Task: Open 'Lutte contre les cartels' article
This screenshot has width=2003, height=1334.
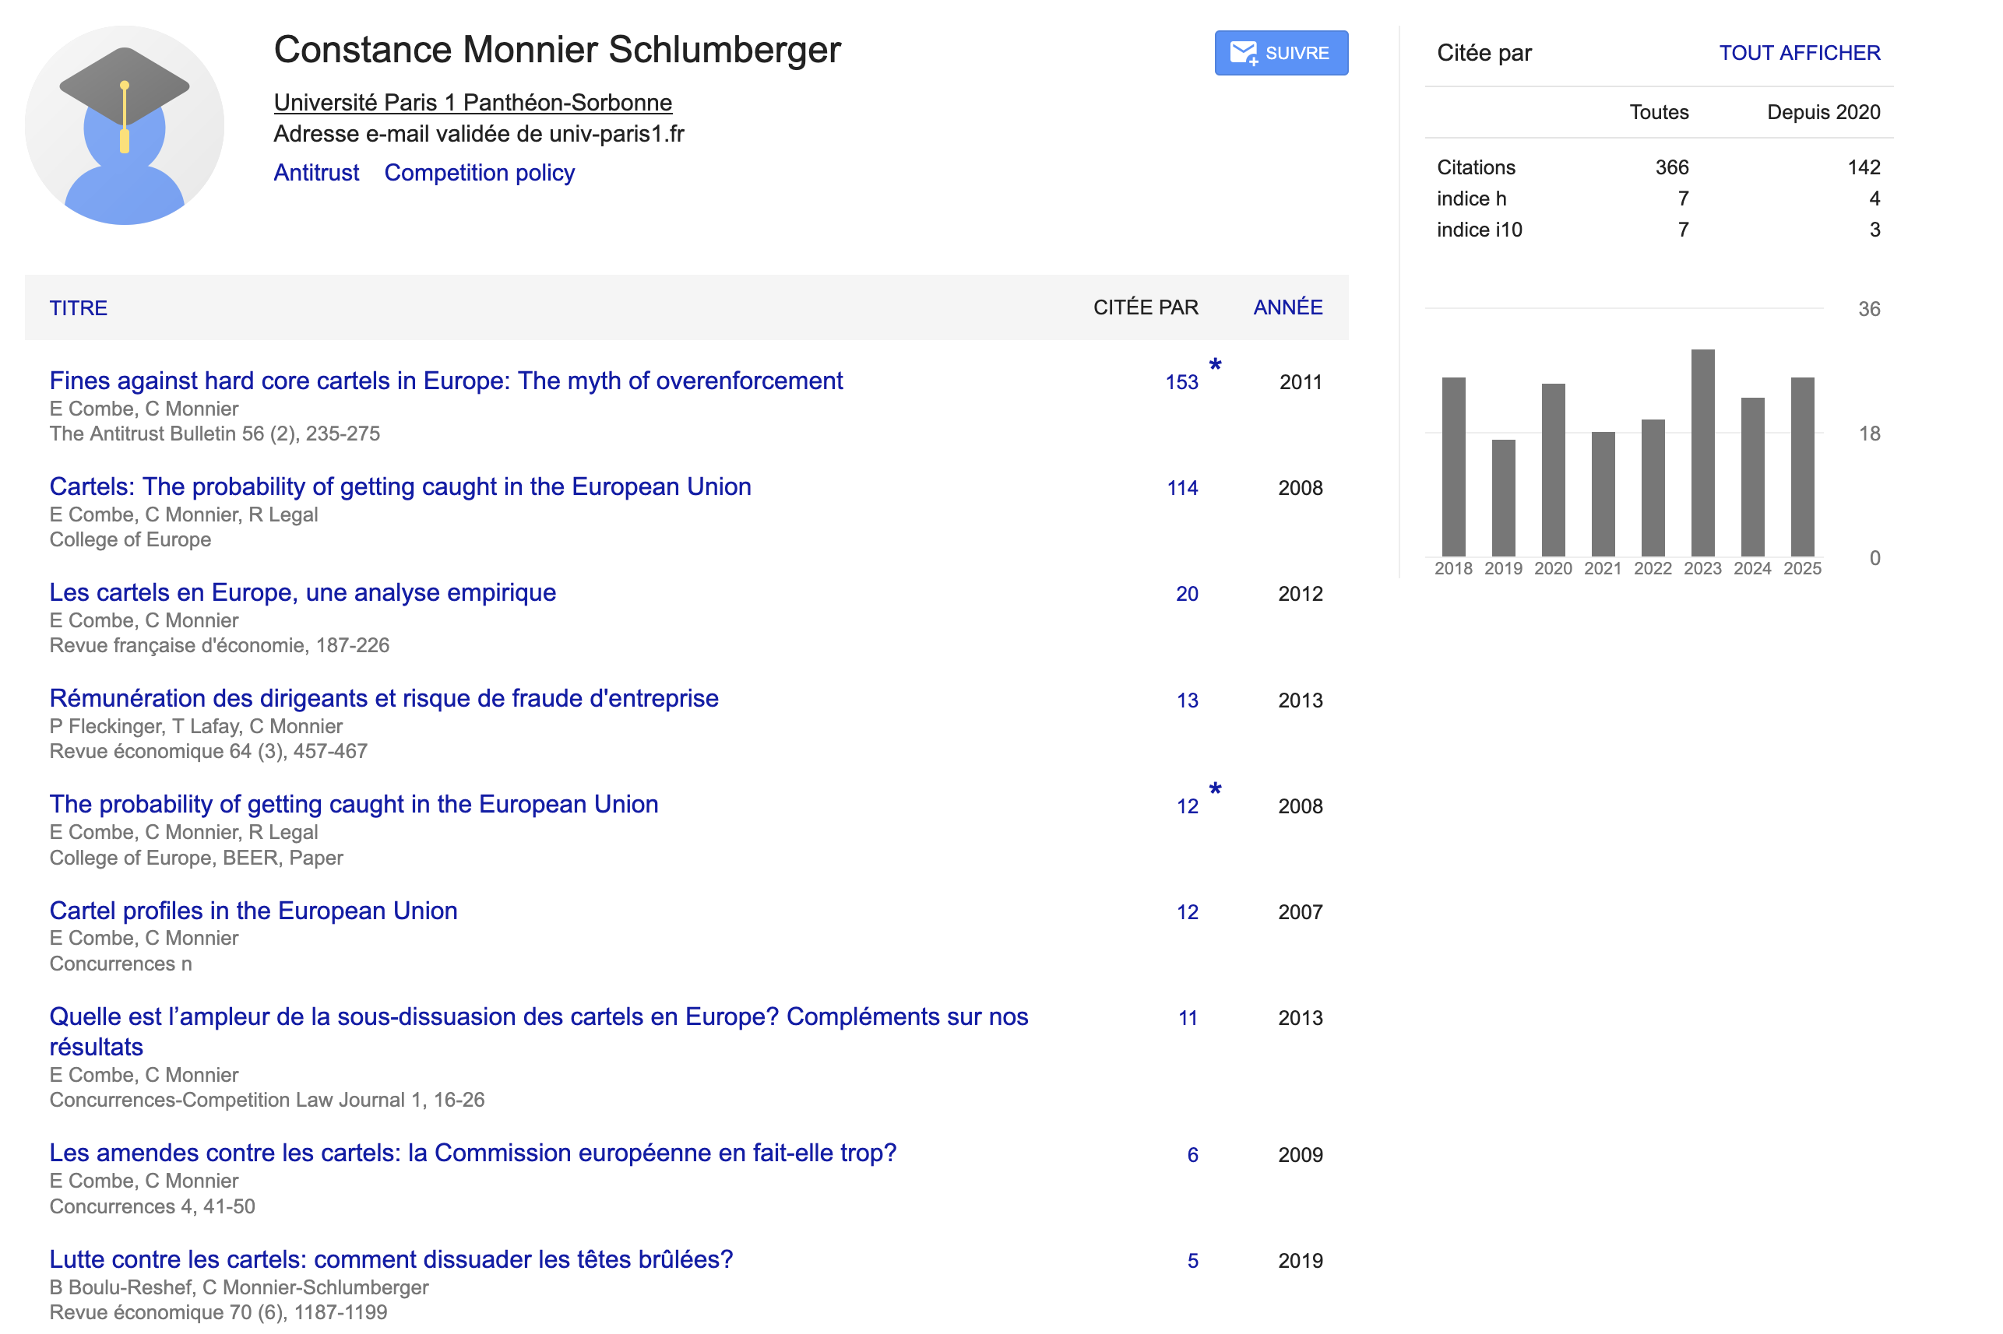Action: click(391, 1259)
